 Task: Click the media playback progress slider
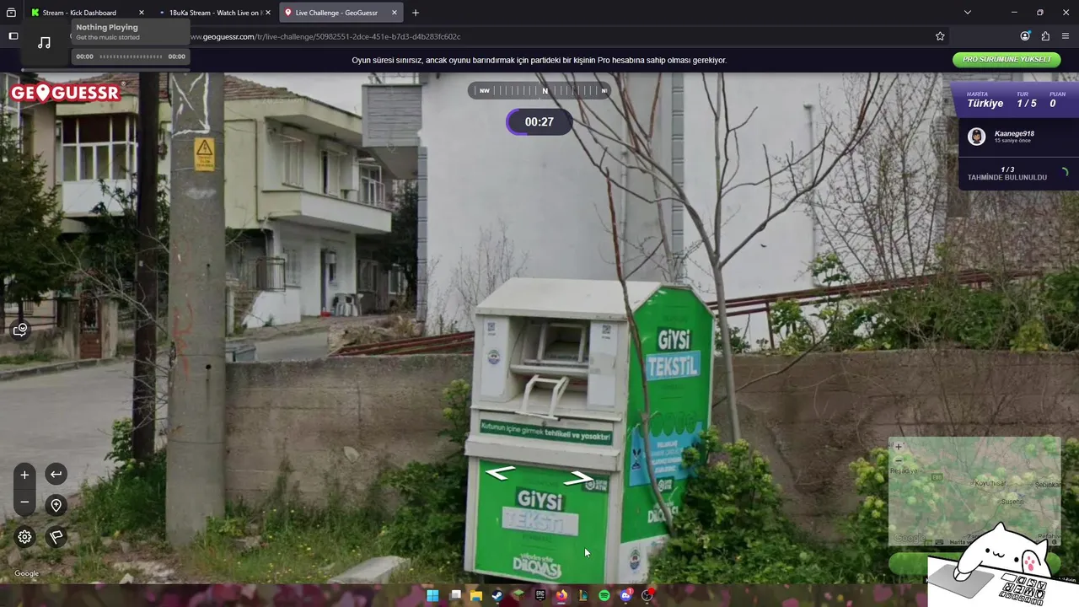[x=131, y=56]
